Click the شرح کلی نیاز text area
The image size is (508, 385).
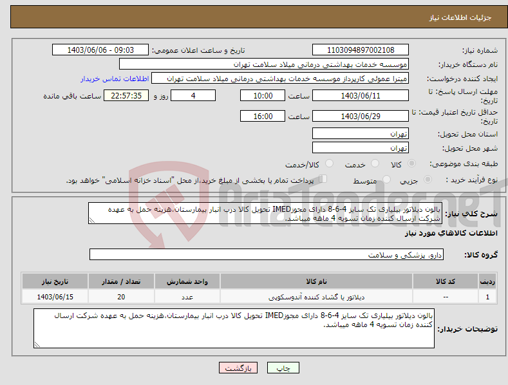point(265,213)
